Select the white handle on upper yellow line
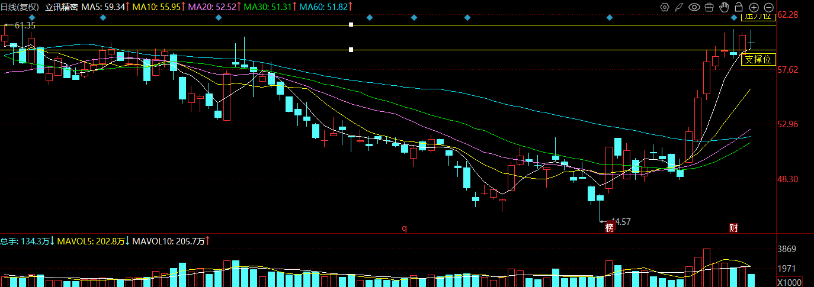Image resolution: width=814 pixels, height=287 pixels. [351, 25]
